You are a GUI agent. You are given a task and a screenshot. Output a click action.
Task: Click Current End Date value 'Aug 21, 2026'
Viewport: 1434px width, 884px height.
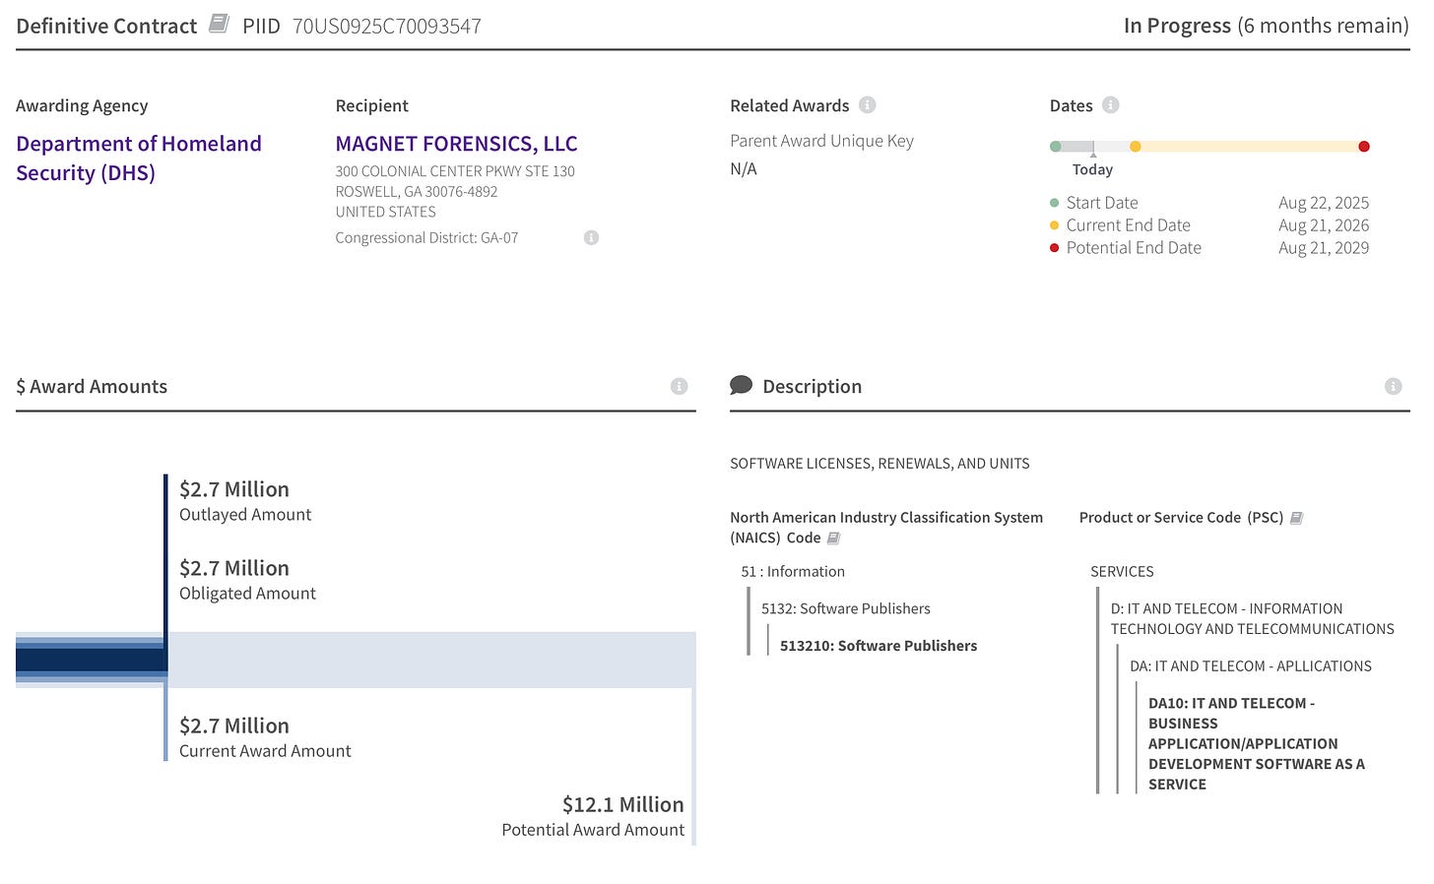click(x=1324, y=225)
